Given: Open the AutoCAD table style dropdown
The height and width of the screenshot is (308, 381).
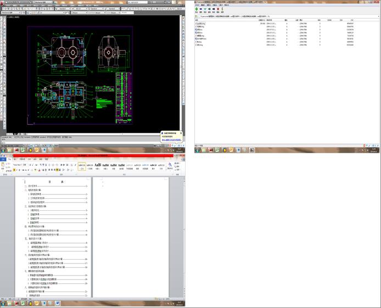Looking at the screenshot, I should [x=96, y=9].
